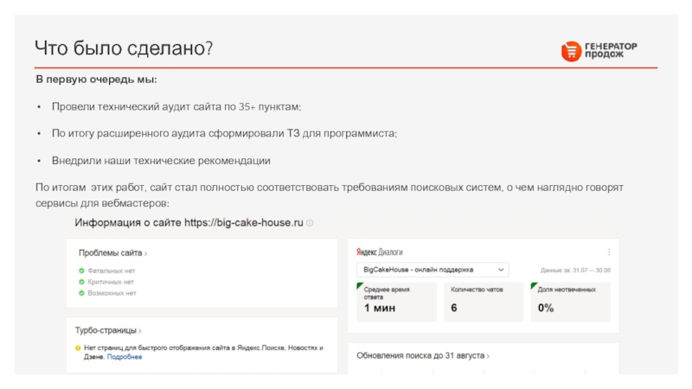Click the yellow warning icon under Турбо-страницы
The height and width of the screenshot is (389, 692).
(78, 348)
